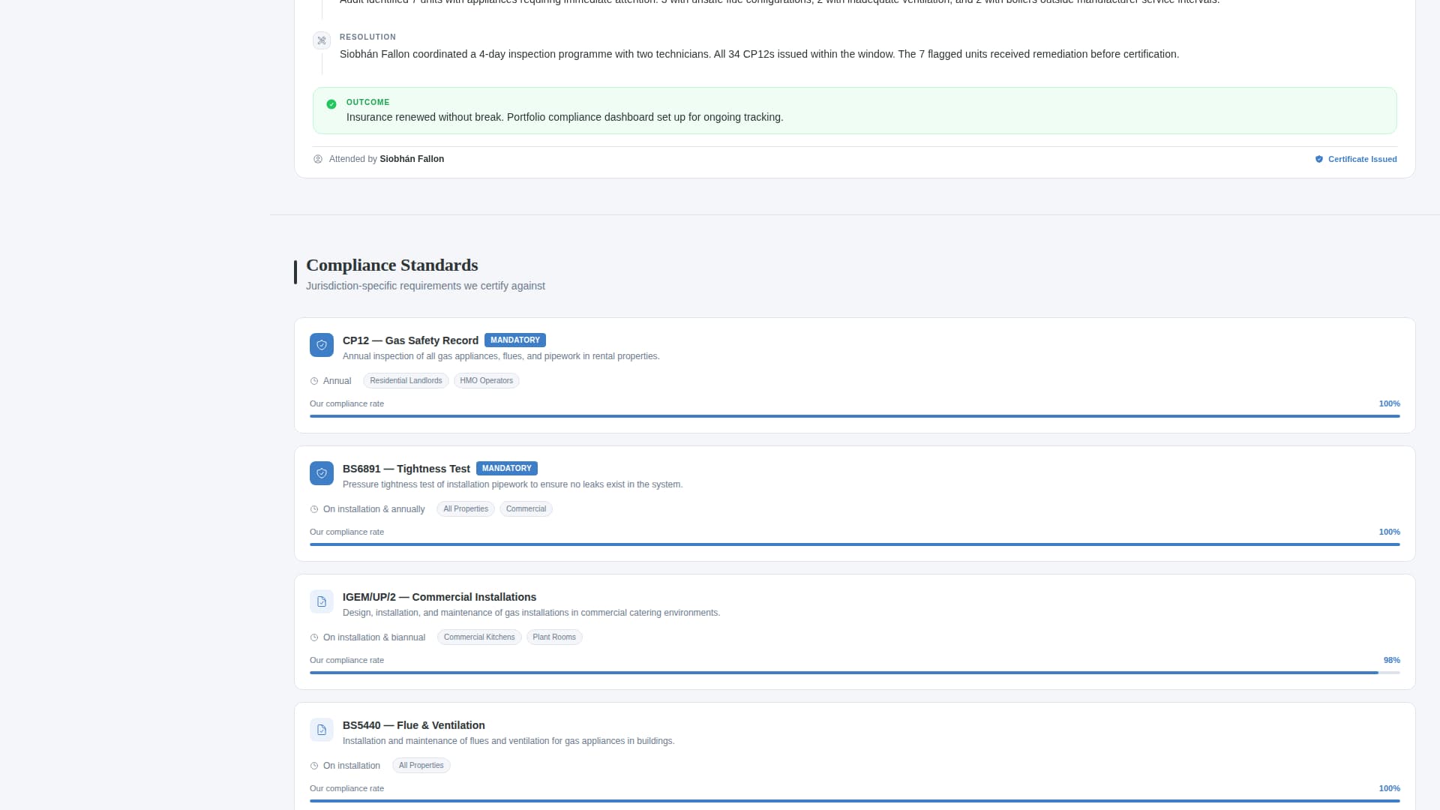1440x810 pixels.
Task: Click the CP12 compliance rate progress bar
Action: 855,416
